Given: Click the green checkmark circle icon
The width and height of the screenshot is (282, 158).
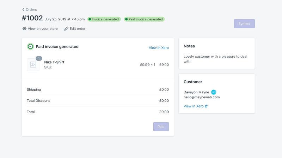Looking at the screenshot, I should (30, 47).
